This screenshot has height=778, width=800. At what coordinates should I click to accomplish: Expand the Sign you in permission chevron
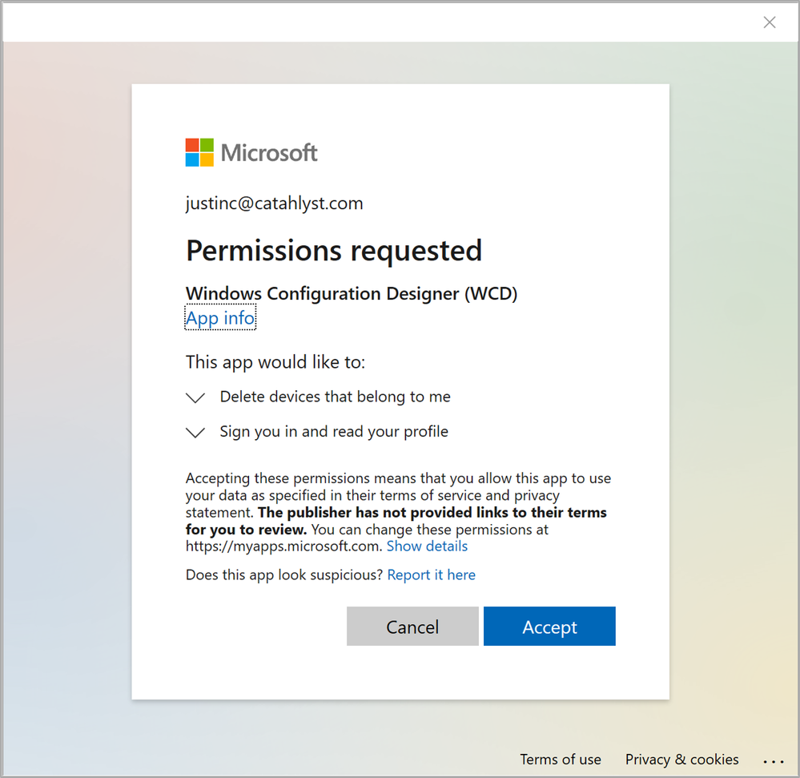195,433
